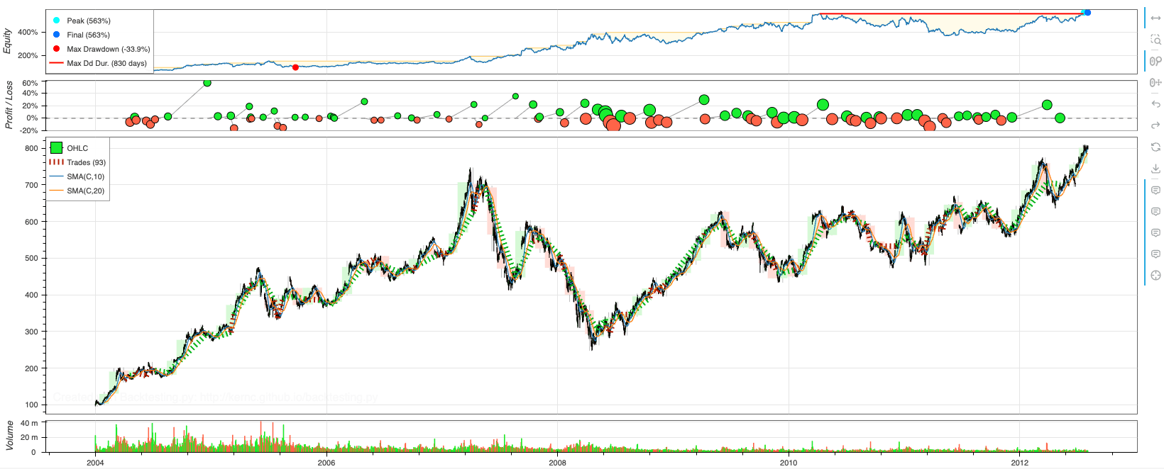1164x469 pixels.
Task: Click the 2008 label on the time axis
Action: (x=557, y=463)
